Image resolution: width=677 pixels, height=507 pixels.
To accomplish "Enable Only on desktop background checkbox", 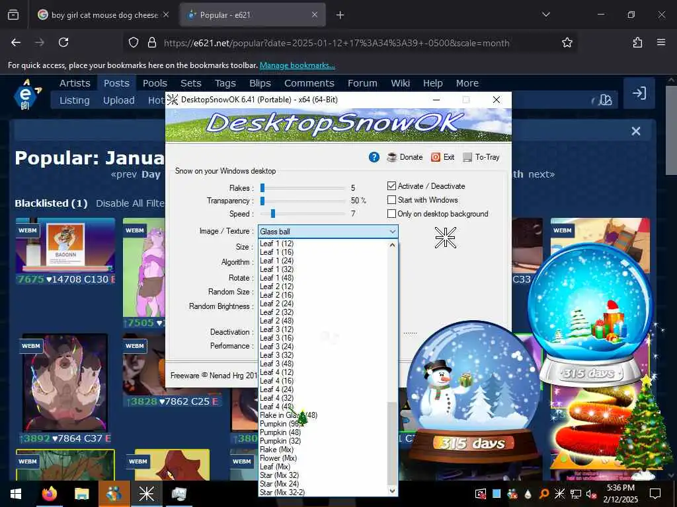I will click(x=391, y=213).
